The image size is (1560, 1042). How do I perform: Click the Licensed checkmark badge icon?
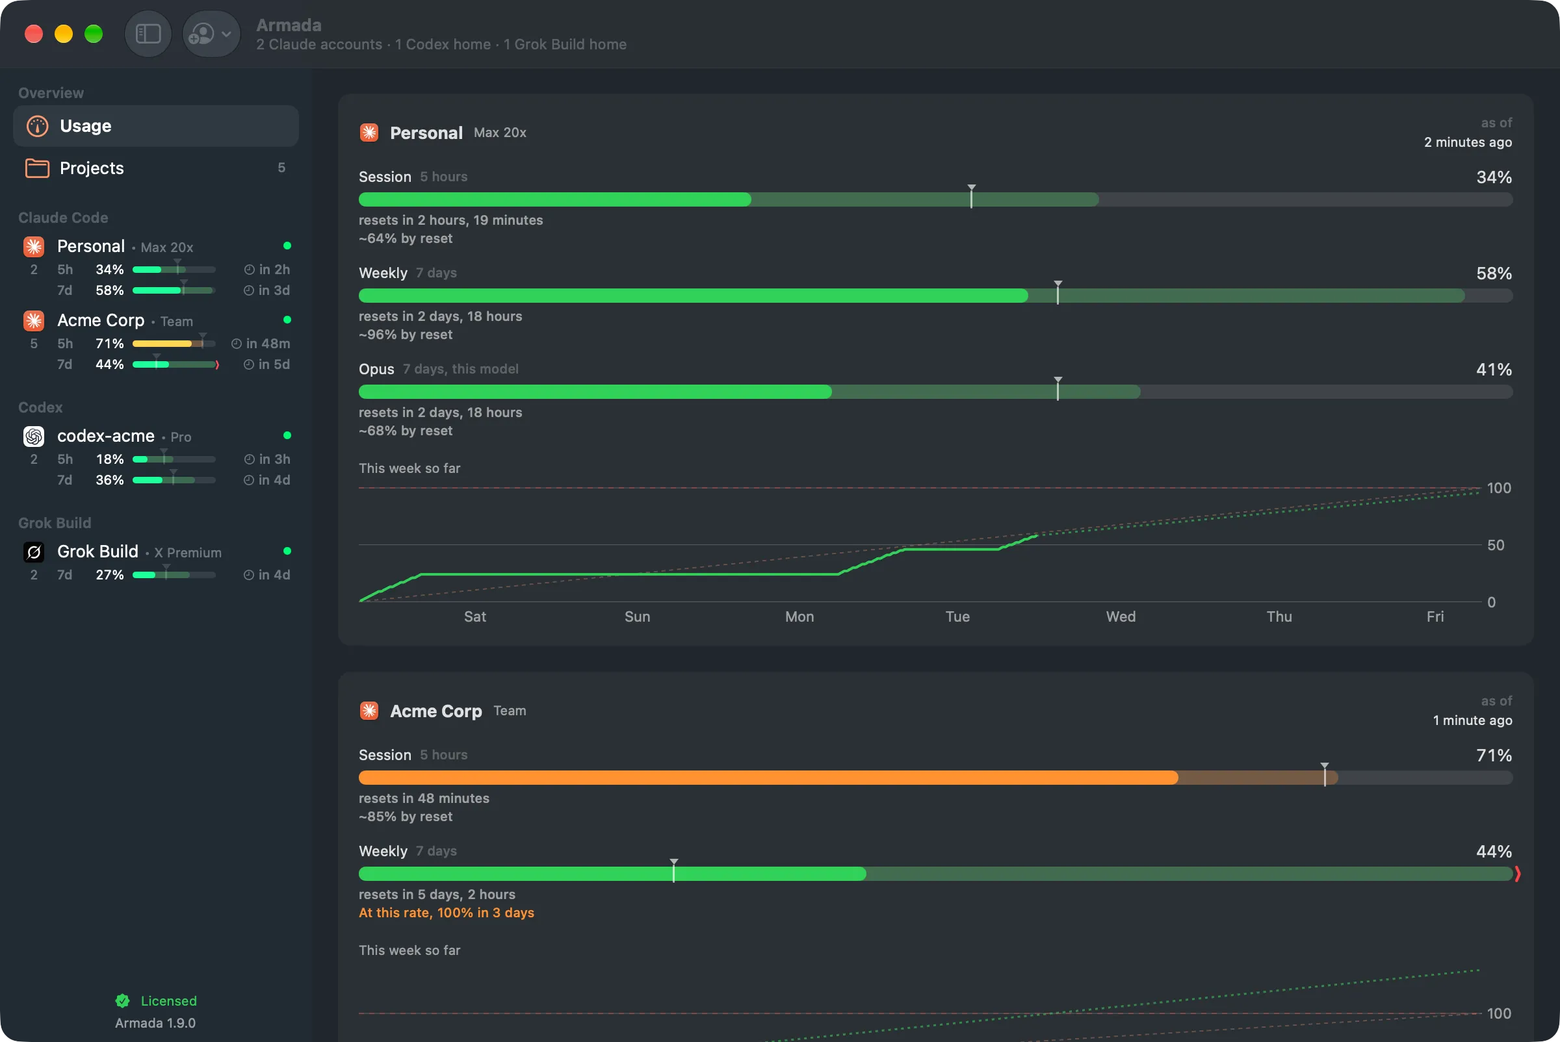tap(122, 1001)
